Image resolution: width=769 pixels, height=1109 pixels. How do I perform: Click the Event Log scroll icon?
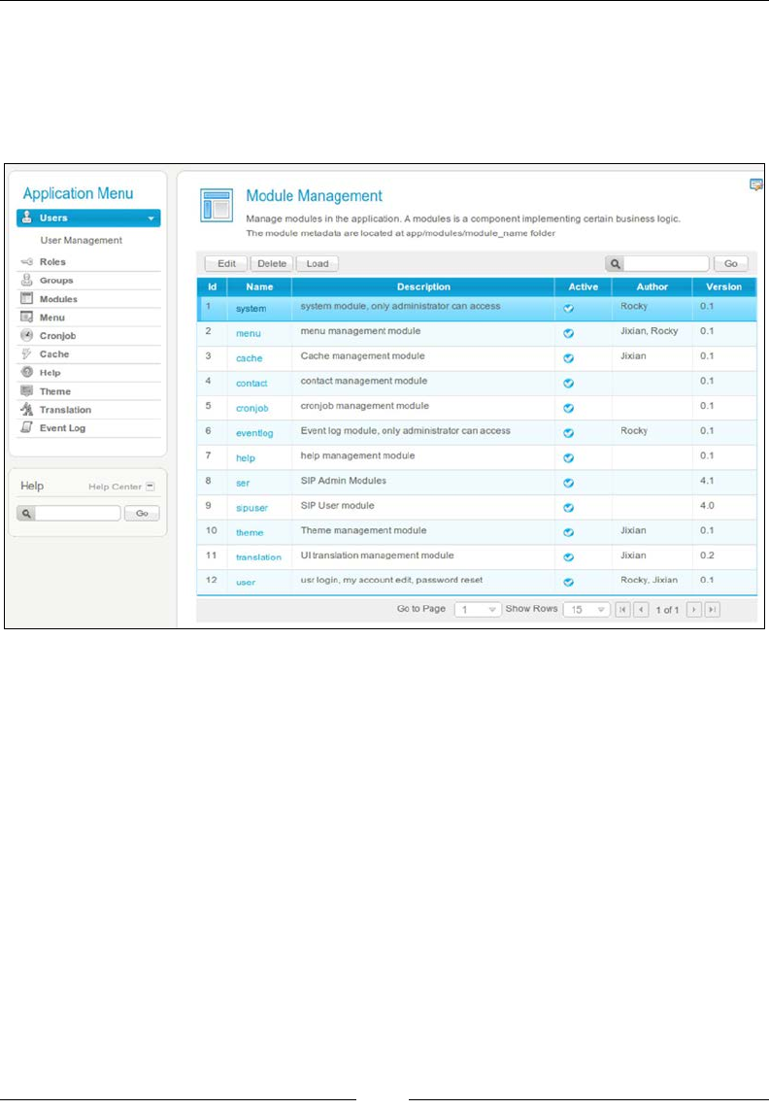tap(27, 427)
